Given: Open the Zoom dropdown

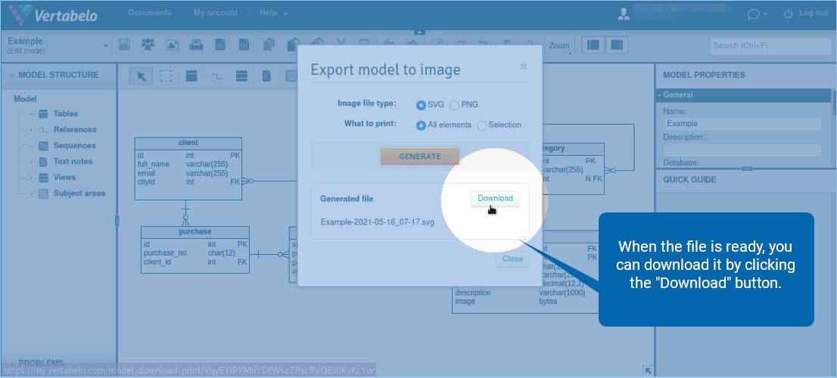Looking at the screenshot, I should click(x=559, y=46).
